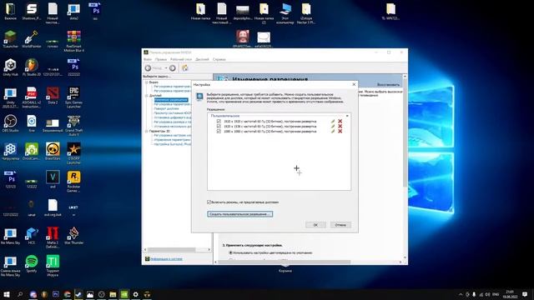The width and height of the screenshot is (534, 300).
Task: Open the Справка menu
Action: point(219,59)
